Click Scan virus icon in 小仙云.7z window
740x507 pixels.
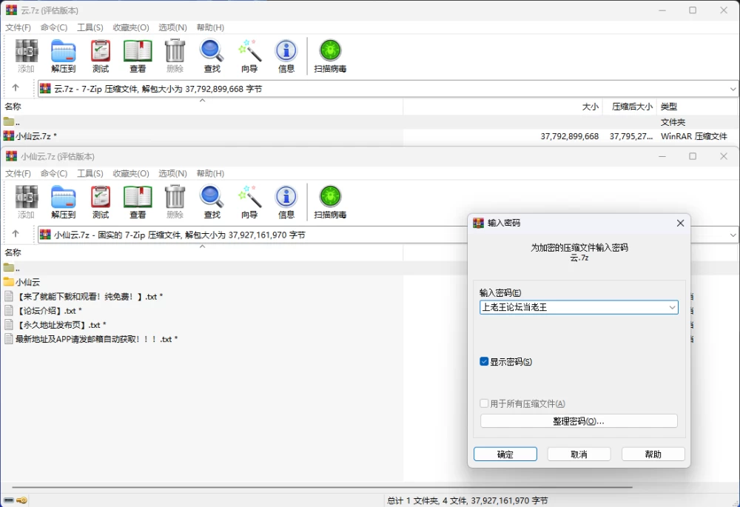point(330,201)
